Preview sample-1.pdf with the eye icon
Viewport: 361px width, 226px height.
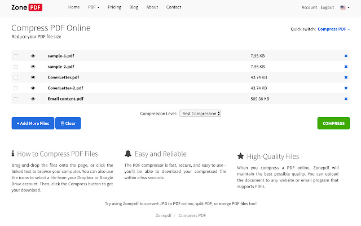click(x=33, y=56)
